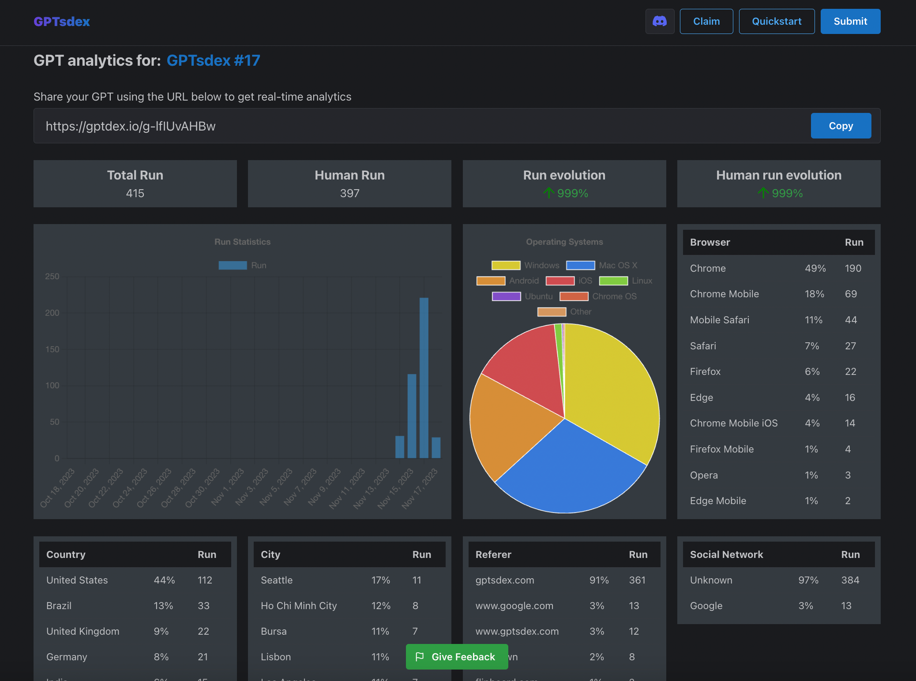This screenshot has height=681, width=916.
Task: Select the gptsdex.com referer row
Action: (x=564, y=580)
